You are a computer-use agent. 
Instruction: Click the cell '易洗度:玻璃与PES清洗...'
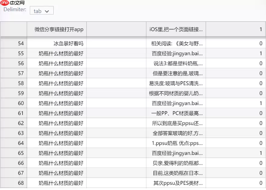pyautogui.click(x=176, y=83)
